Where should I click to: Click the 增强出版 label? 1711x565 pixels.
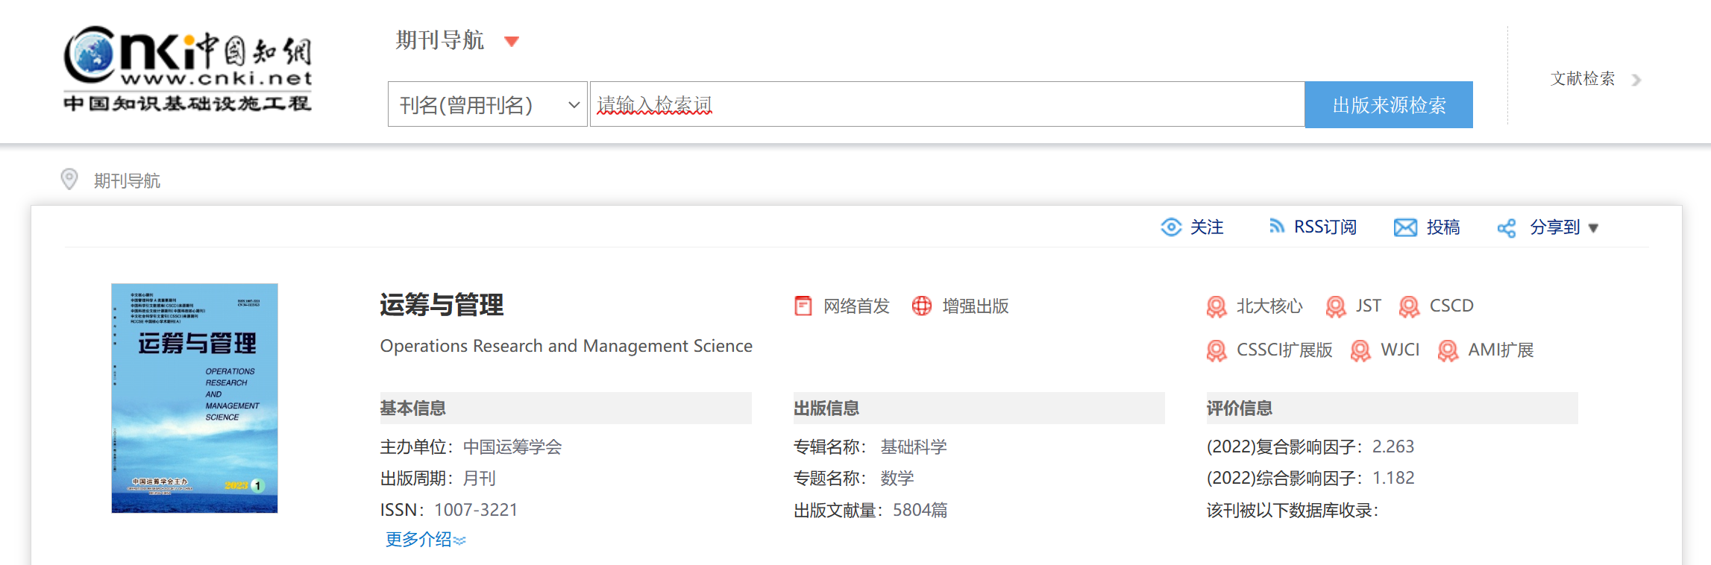coord(976,306)
